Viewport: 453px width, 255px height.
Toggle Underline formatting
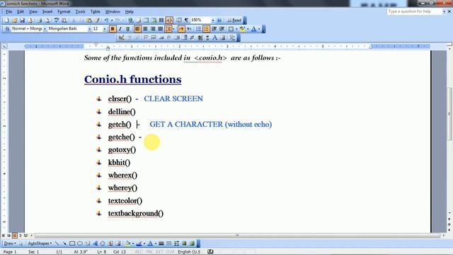click(x=127, y=29)
